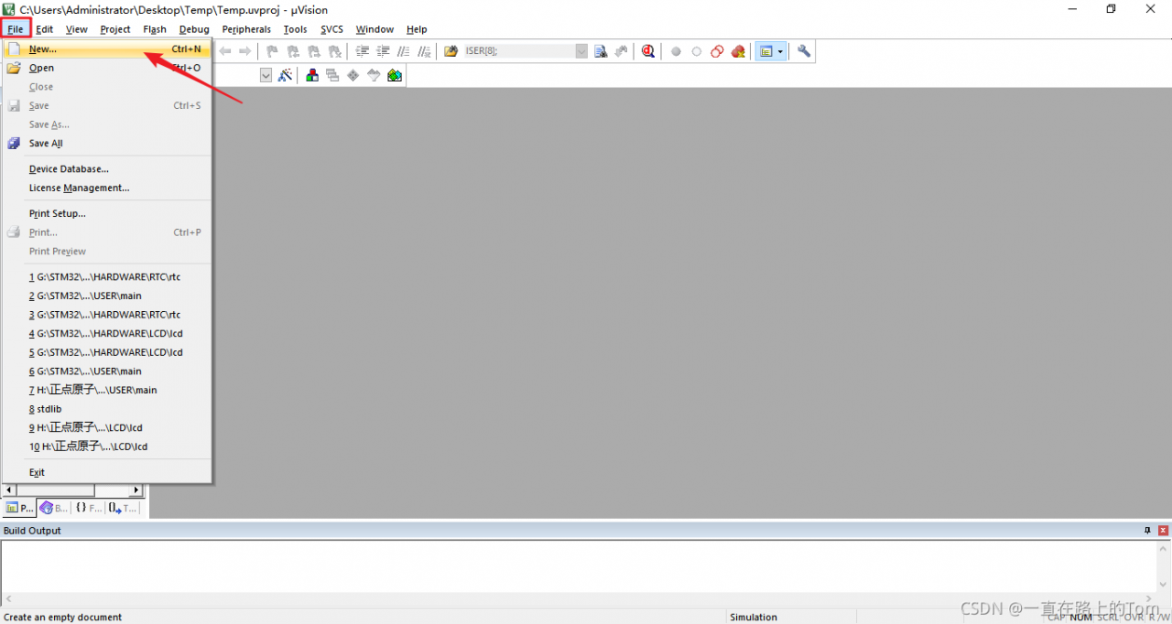This screenshot has width=1172, height=624.
Task: Open the ISER[8]; search dropdown arrow
Action: [581, 51]
